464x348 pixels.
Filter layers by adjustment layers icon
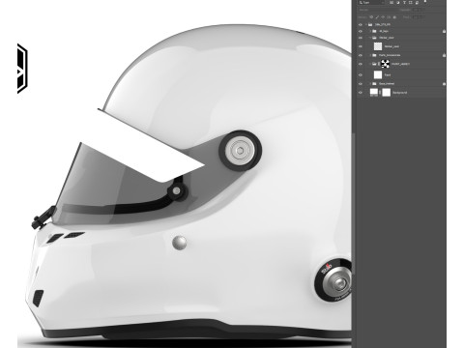click(398, 3)
